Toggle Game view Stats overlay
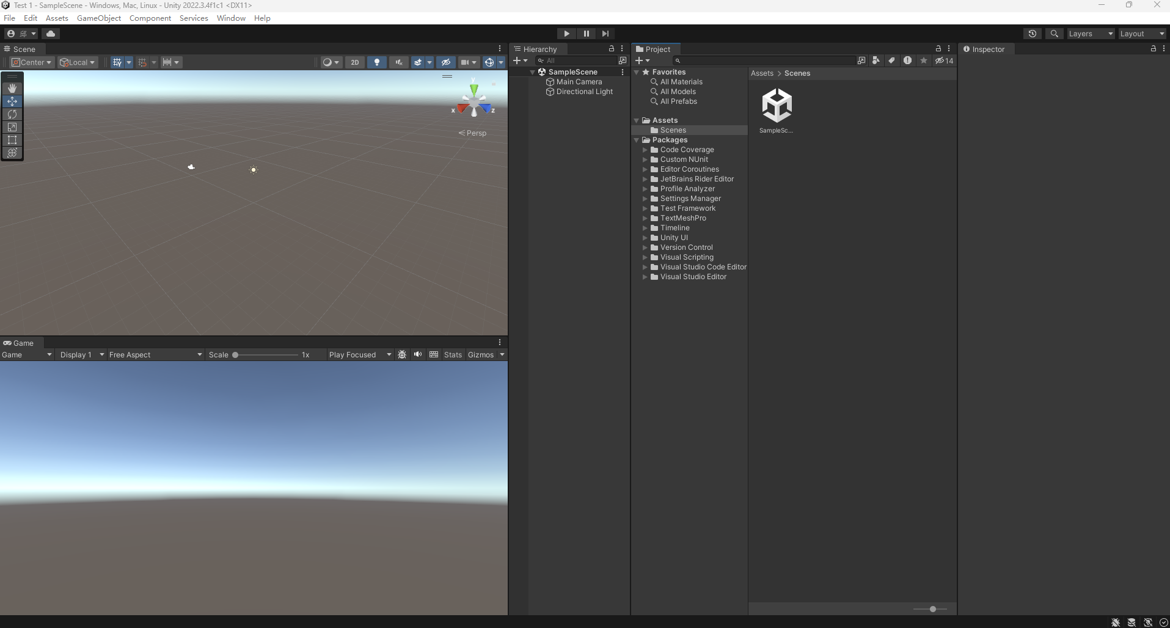1170x628 pixels. pos(453,355)
